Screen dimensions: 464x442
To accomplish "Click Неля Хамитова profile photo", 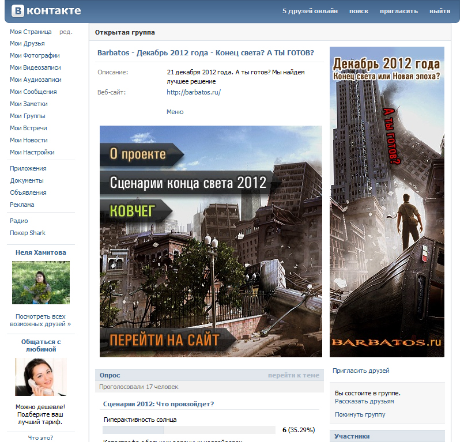I will click(x=41, y=282).
